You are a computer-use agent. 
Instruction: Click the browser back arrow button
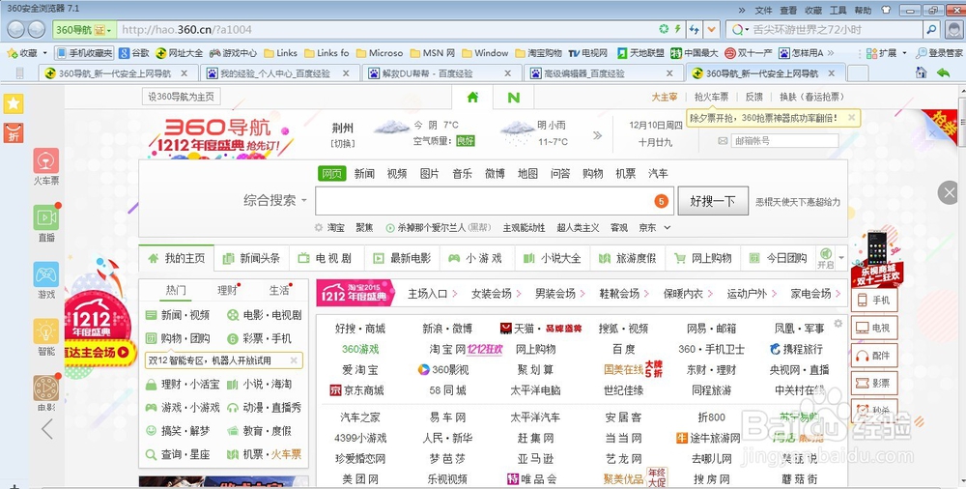15,30
